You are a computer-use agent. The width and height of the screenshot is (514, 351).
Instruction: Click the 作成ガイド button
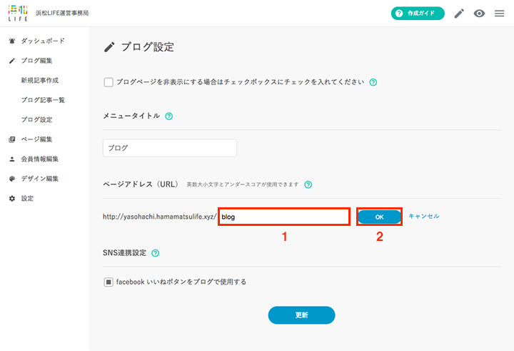tap(418, 14)
